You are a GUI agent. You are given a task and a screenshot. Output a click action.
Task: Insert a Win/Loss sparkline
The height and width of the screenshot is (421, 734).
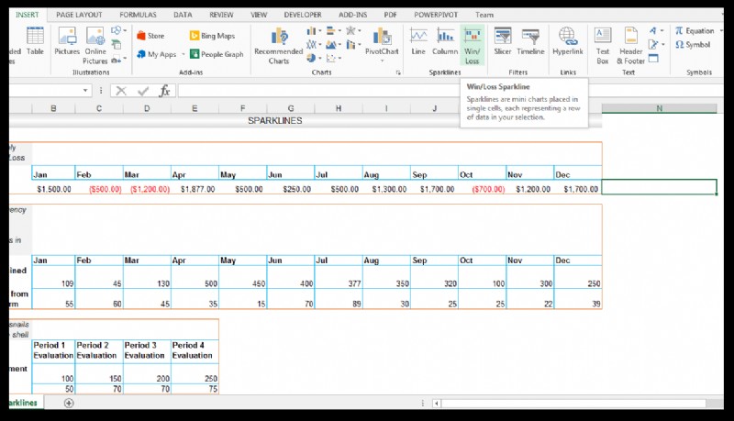472,45
